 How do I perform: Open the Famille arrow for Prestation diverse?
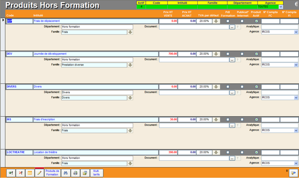coord(130,65)
